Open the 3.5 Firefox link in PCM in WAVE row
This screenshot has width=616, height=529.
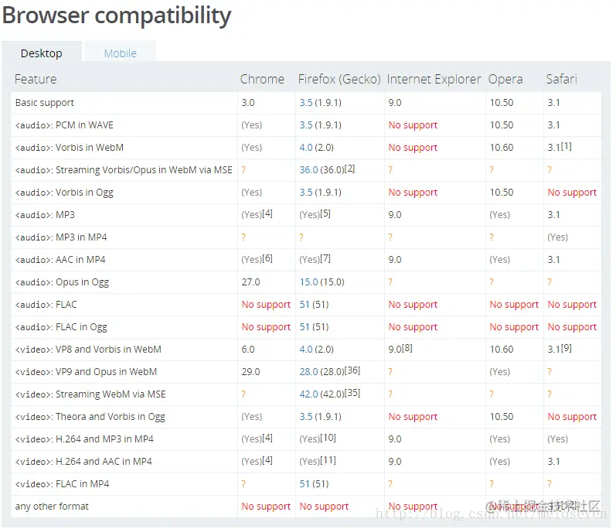tap(305, 125)
